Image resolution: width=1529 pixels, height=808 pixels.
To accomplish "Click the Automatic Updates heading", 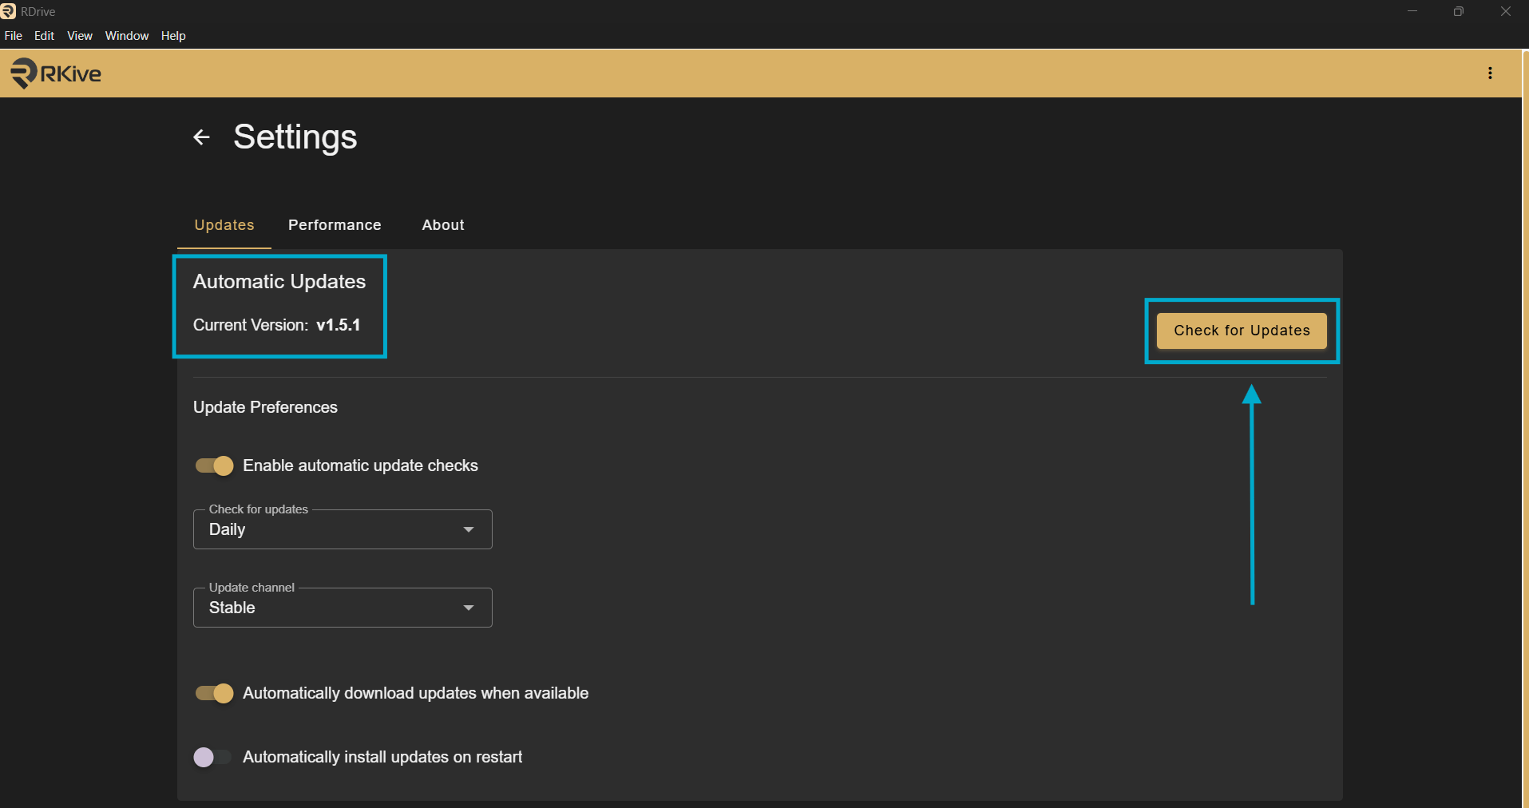I will [x=279, y=282].
